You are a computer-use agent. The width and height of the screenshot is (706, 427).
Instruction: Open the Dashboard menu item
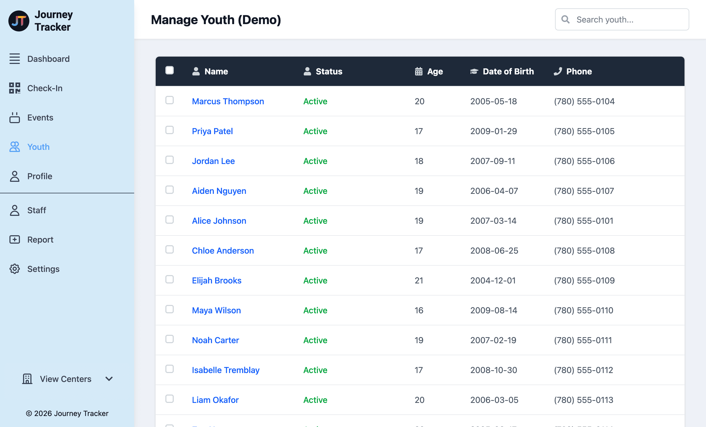pyautogui.click(x=48, y=59)
